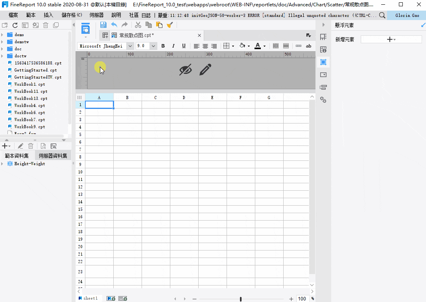Open the Gloria.Gao account button
Viewport: 426px width, 302px height.
point(407,15)
